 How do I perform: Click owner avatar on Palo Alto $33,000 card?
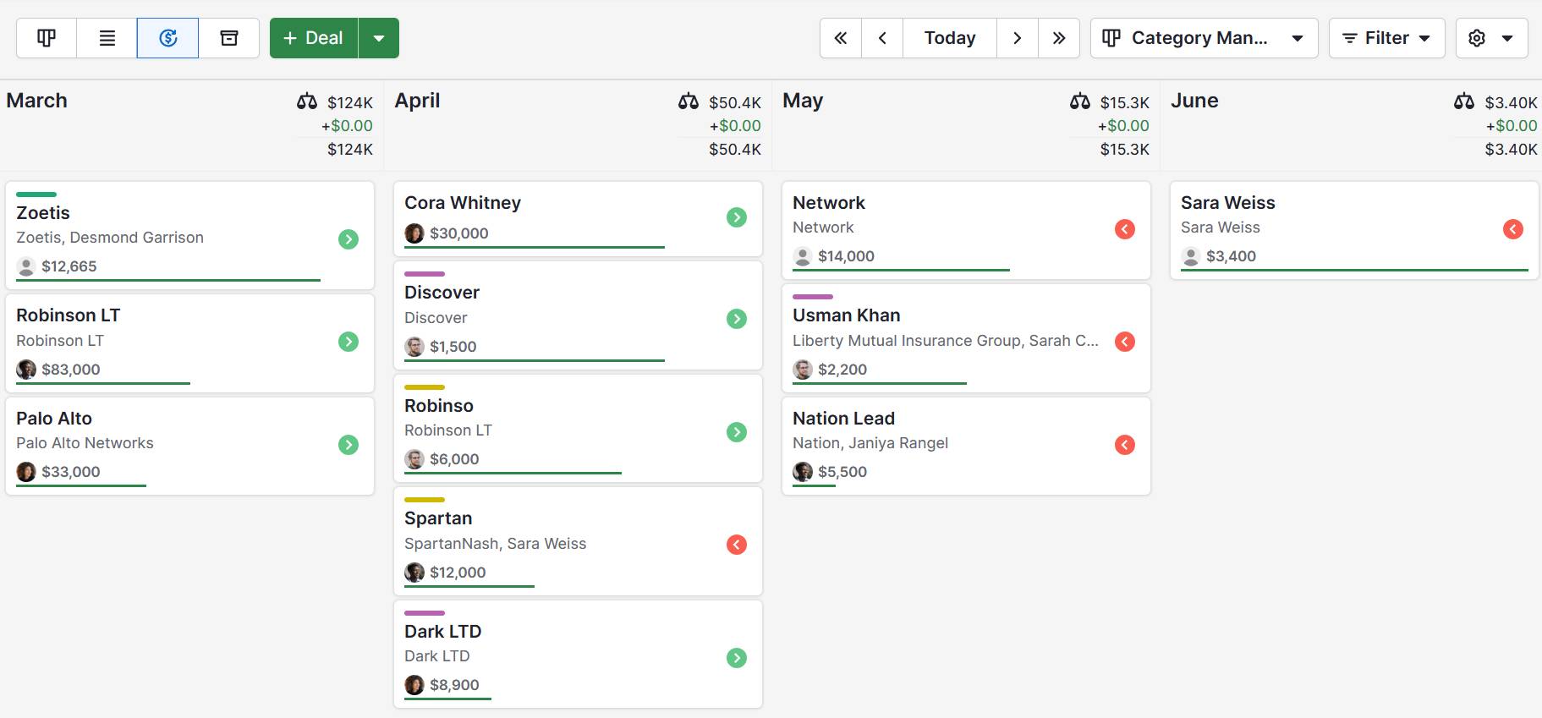26,472
